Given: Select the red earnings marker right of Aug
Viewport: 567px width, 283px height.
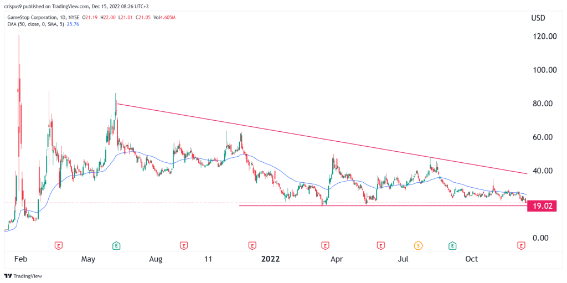Looking at the screenshot, I should click(184, 246).
